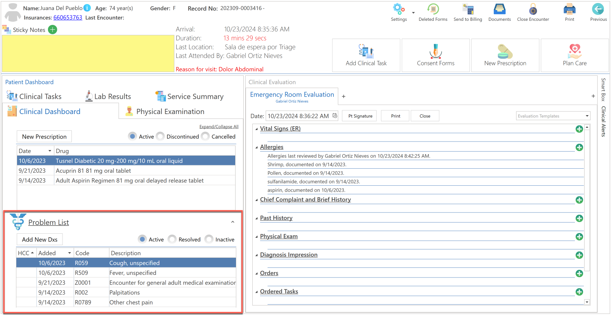611x315 pixels.
Task: Open Clinical Alerts side panel
Action: point(603,121)
